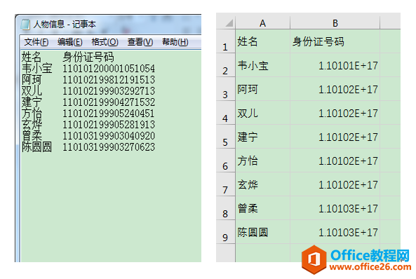Open the 帮助(H) menu in Notepad

pyautogui.click(x=175, y=42)
